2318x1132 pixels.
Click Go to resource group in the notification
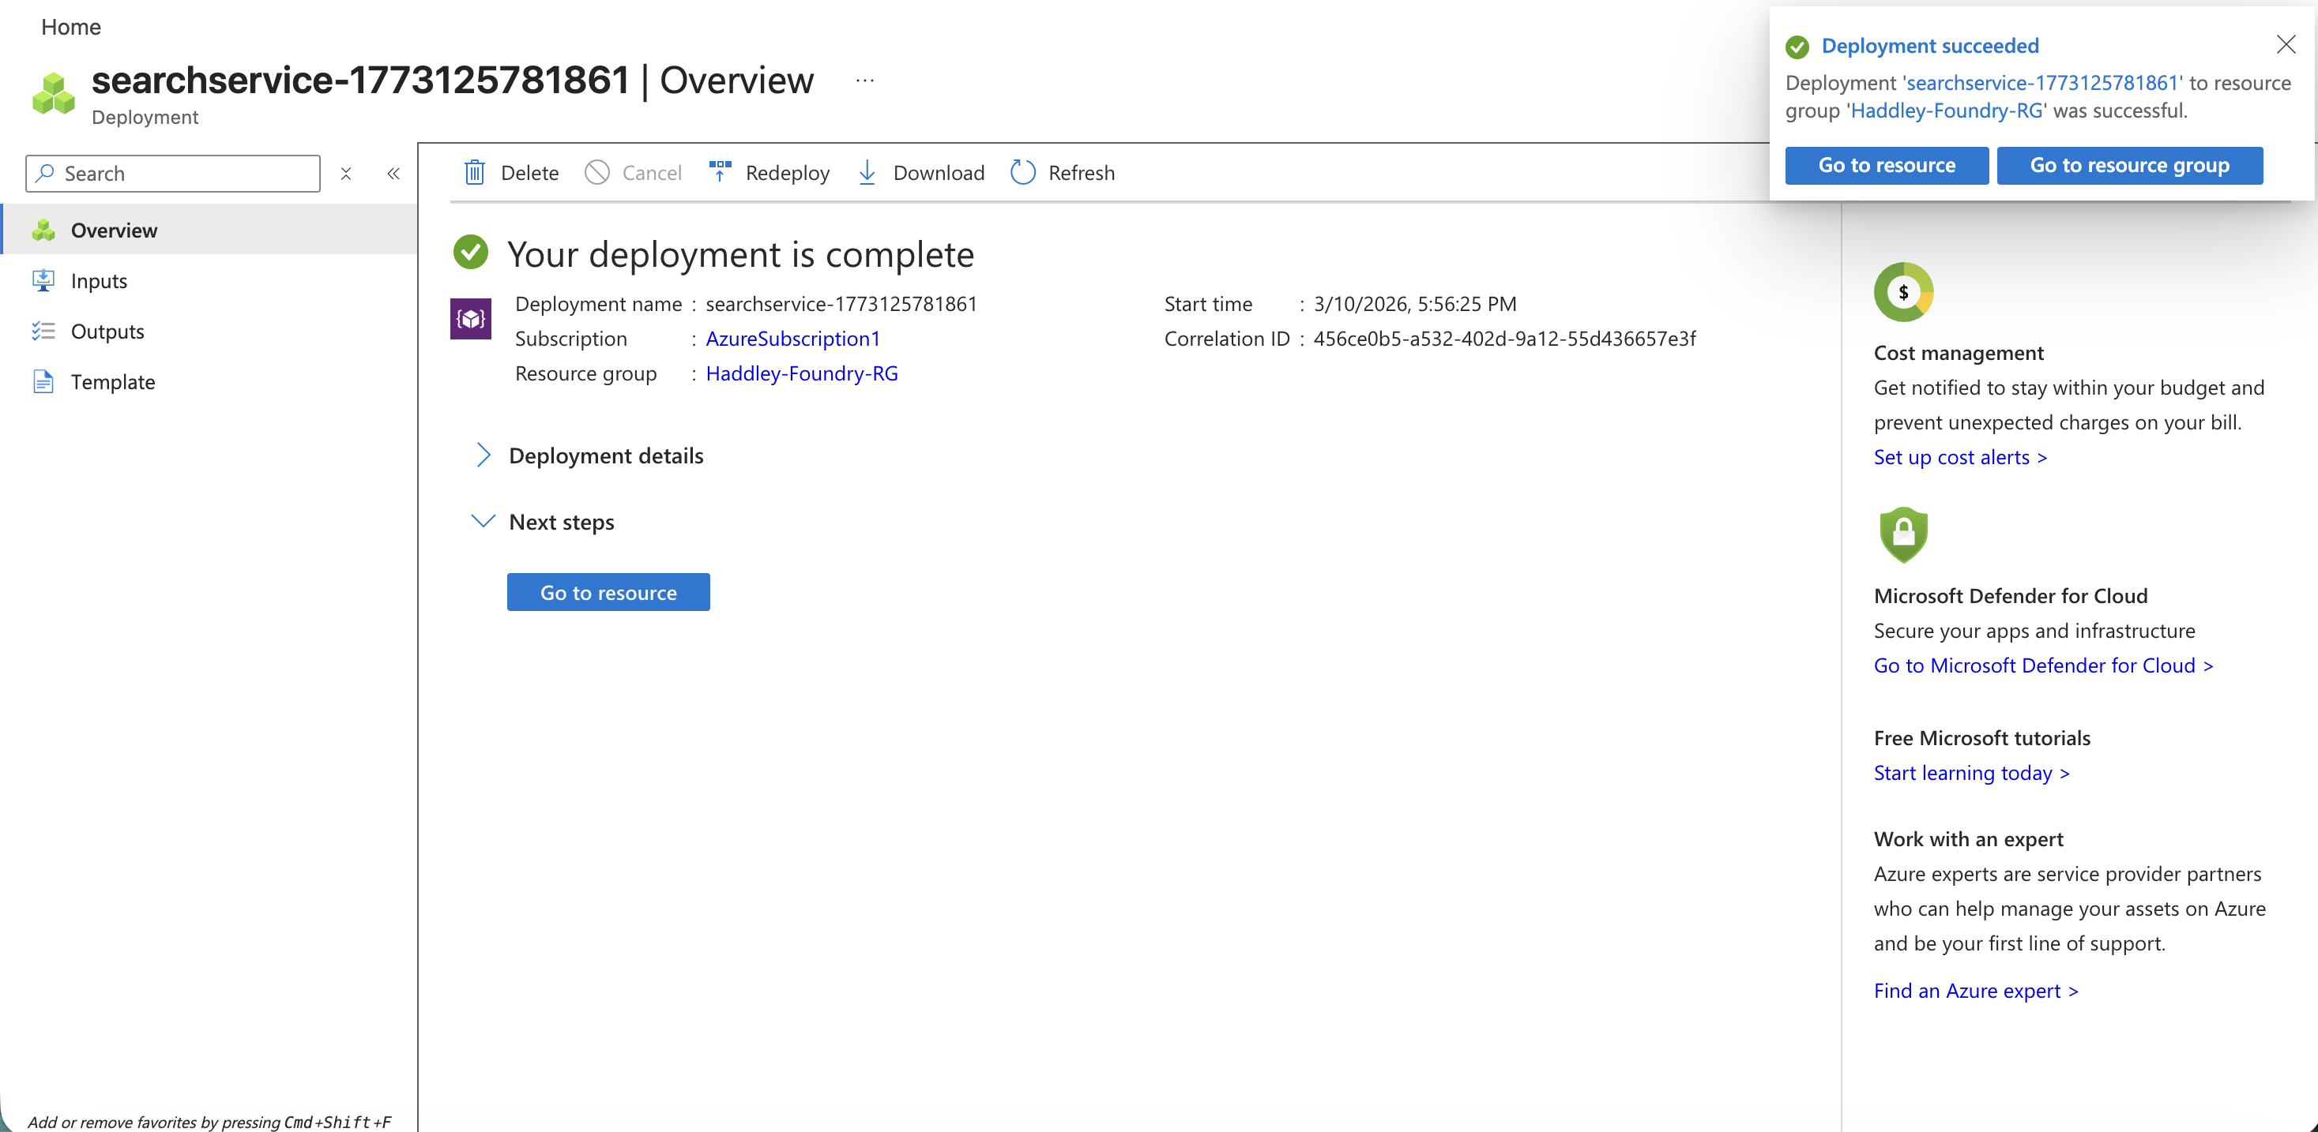pos(2129,166)
